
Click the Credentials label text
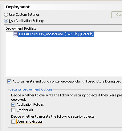(x=25, y=110)
